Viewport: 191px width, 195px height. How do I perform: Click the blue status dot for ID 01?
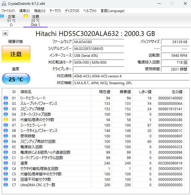point(6,98)
